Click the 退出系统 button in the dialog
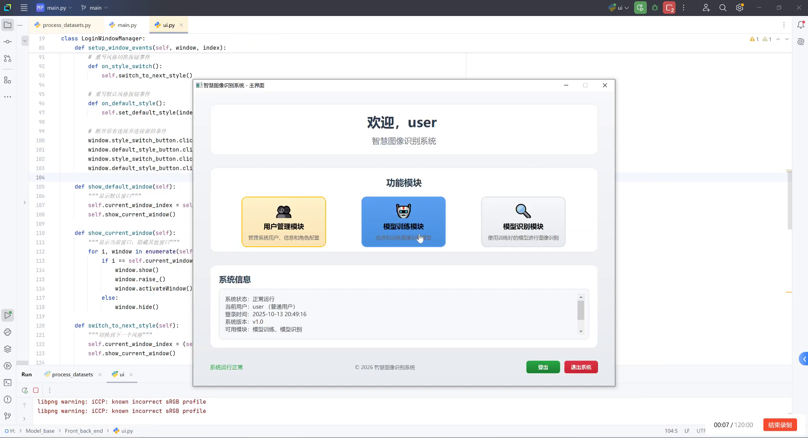Image resolution: width=808 pixels, height=438 pixels. [x=581, y=367]
